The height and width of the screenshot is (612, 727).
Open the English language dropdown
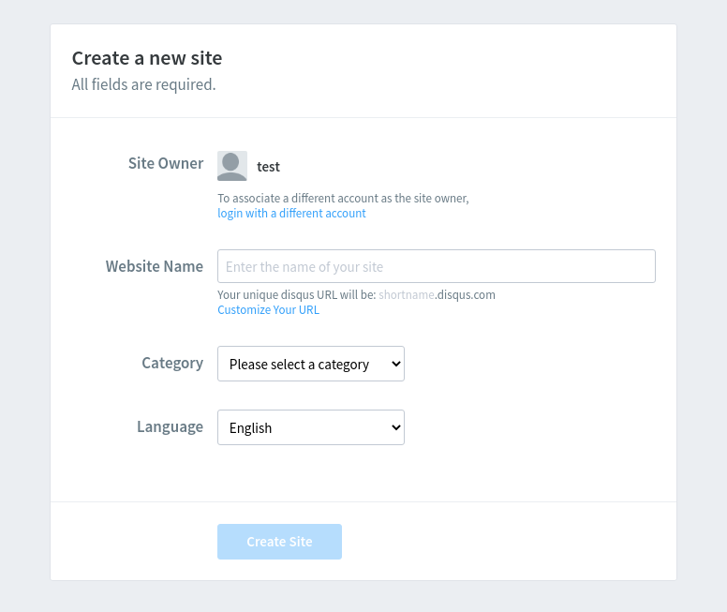tap(311, 427)
